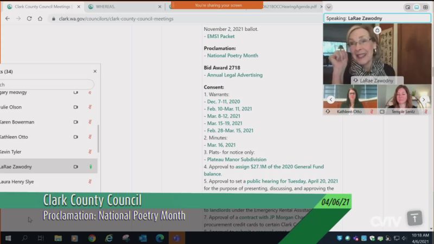Show next video thumbnails with right arrow
This screenshot has width=434, height=244.
click(x=424, y=100)
